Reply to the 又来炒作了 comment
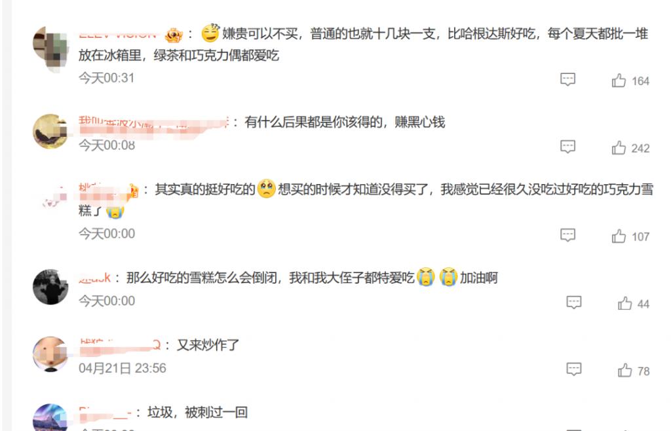Screen dimensions: 671x431 (x=574, y=369)
